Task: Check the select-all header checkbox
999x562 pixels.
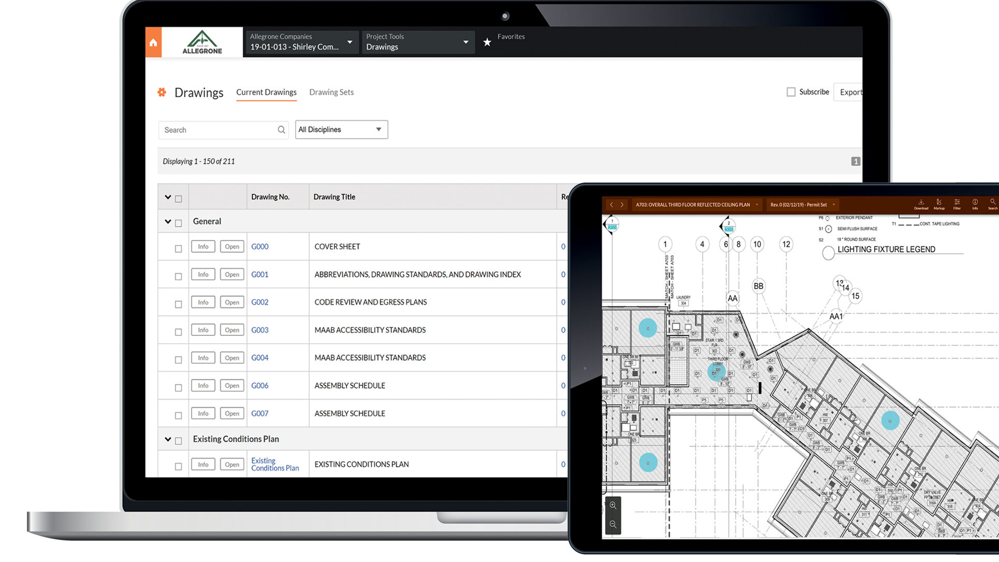Action: click(179, 199)
